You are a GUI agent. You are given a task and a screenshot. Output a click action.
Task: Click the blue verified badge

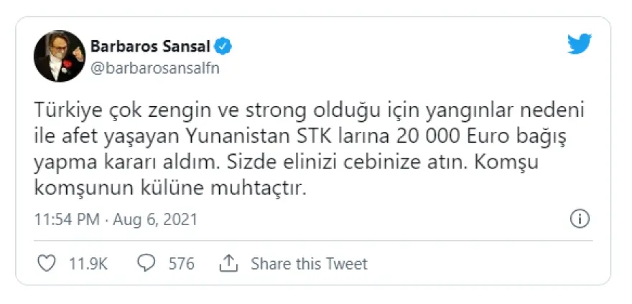223,47
